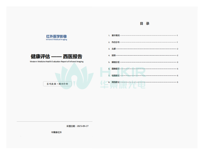Click the 客观数据·辅助诊断 boxed label
This screenshot has width=203, height=155.
(57, 84)
